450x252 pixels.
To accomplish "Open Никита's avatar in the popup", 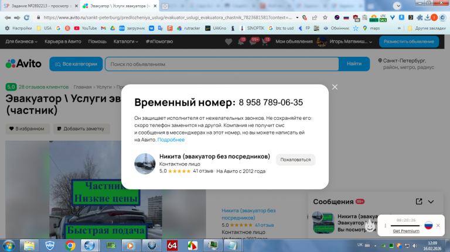I will point(145,164).
